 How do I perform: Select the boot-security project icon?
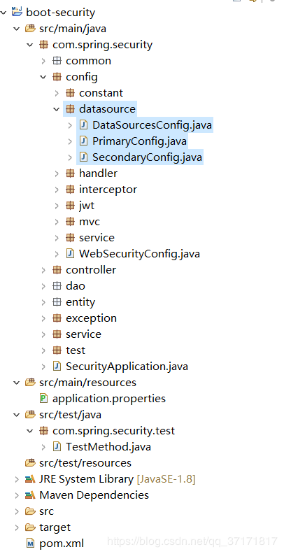click(x=17, y=13)
